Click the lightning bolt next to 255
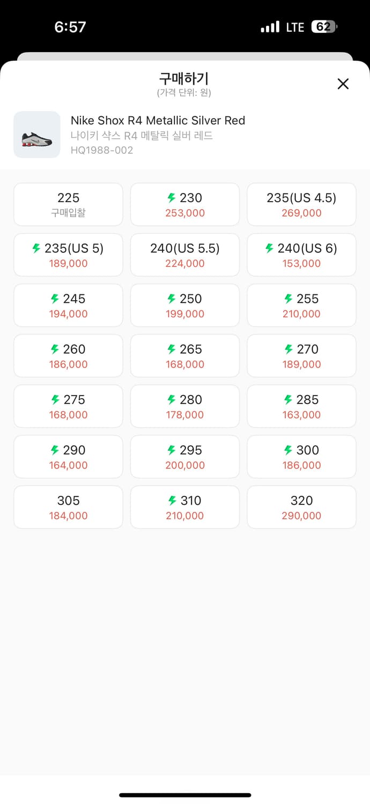370x804 pixels. point(288,299)
